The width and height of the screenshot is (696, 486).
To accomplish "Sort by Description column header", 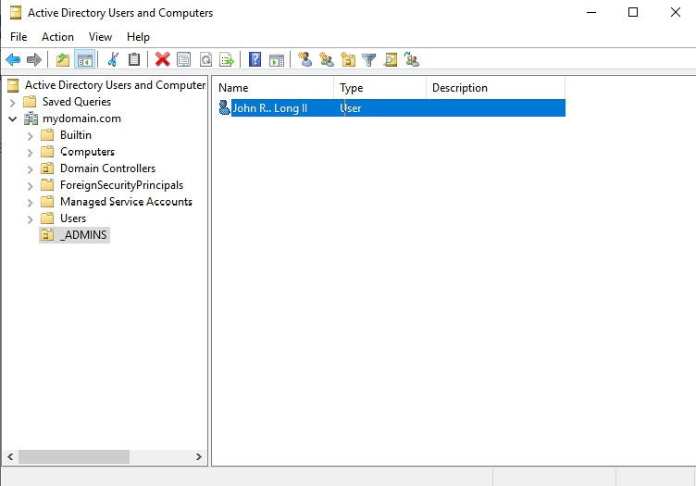I will (x=495, y=88).
